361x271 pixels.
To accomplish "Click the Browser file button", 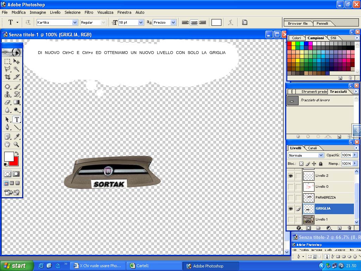I will (x=298, y=23).
